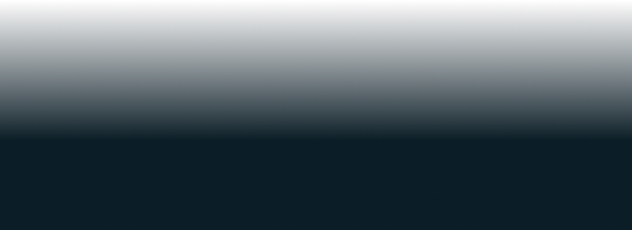Click the dark navy area at right
632x230 pixels.
pyautogui.click(x=553, y=184)
